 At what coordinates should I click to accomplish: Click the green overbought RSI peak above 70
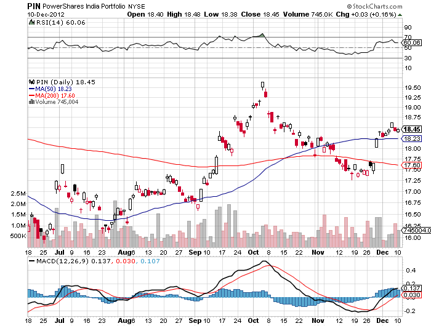(x=262, y=35)
